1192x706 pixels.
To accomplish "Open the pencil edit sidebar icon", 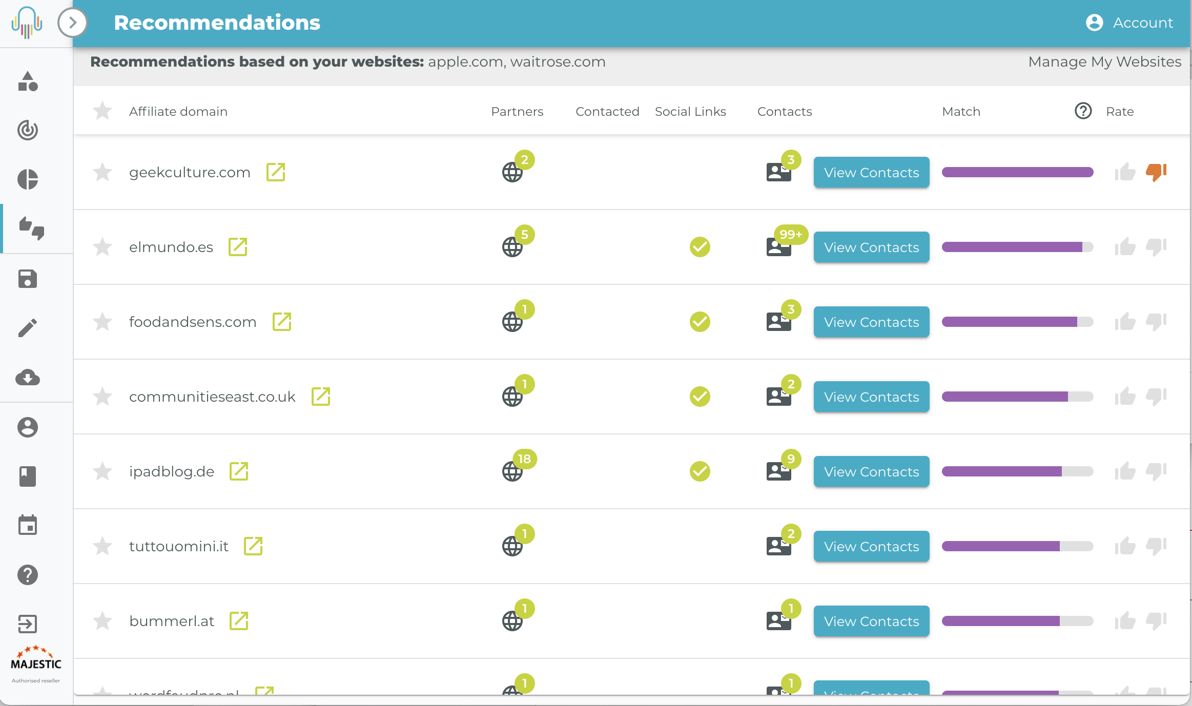I will [28, 328].
